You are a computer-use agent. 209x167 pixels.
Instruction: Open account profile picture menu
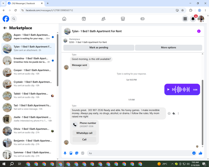click(x=201, y=19)
